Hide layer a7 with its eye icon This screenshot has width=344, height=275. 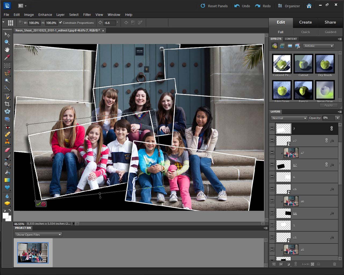272,153
